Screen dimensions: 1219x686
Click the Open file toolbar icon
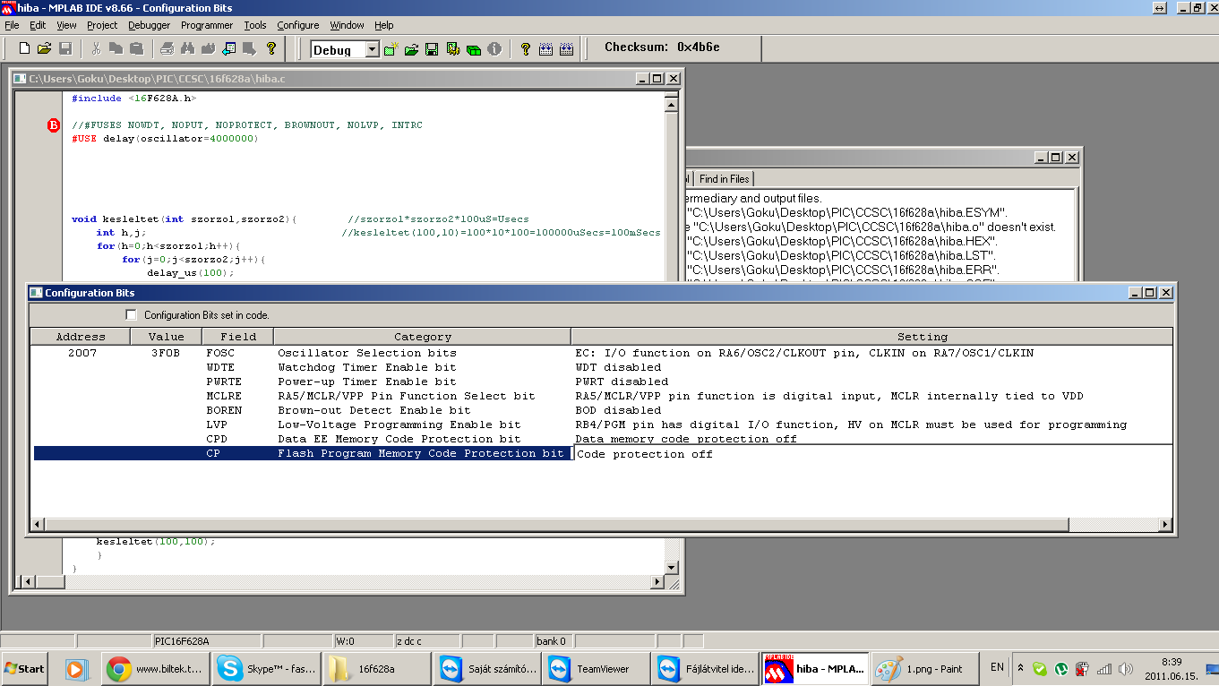44,48
